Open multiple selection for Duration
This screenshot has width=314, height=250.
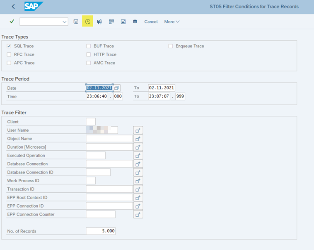[138, 147]
